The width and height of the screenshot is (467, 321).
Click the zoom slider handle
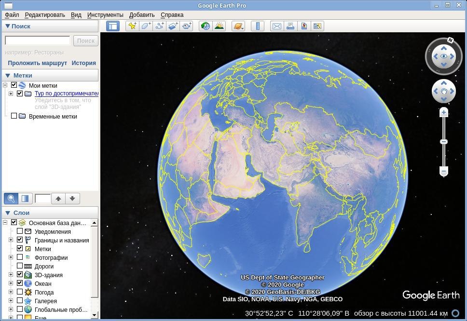click(x=444, y=142)
